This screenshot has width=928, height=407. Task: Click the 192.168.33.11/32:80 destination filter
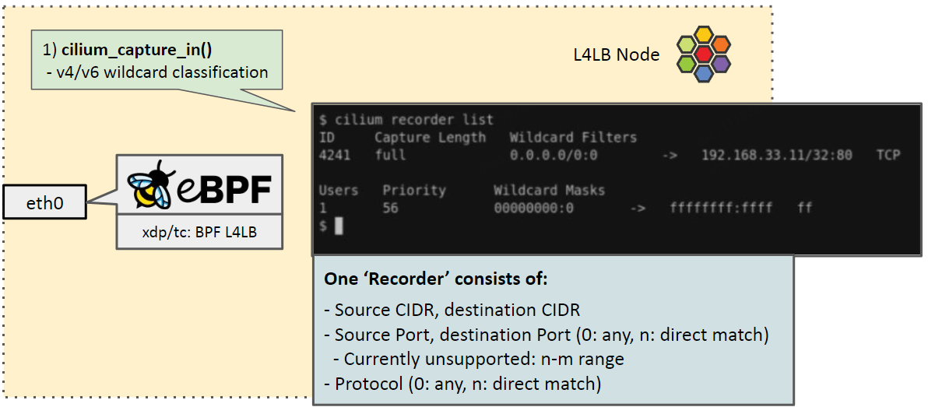click(x=777, y=155)
